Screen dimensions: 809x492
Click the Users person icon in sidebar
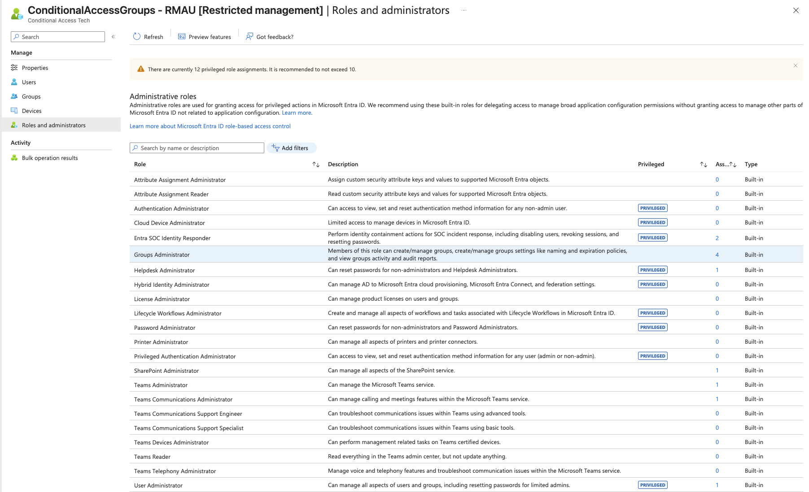tap(14, 82)
